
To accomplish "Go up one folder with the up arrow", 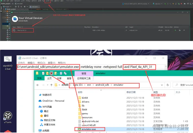I will [51, 85].
